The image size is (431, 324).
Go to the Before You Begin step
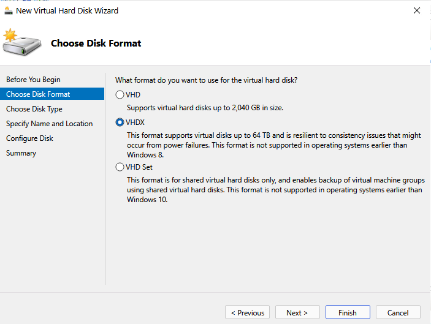pyautogui.click(x=33, y=80)
